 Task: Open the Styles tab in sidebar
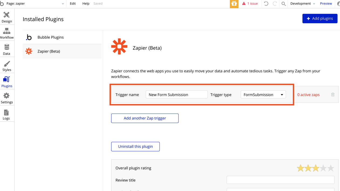tap(7, 66)
